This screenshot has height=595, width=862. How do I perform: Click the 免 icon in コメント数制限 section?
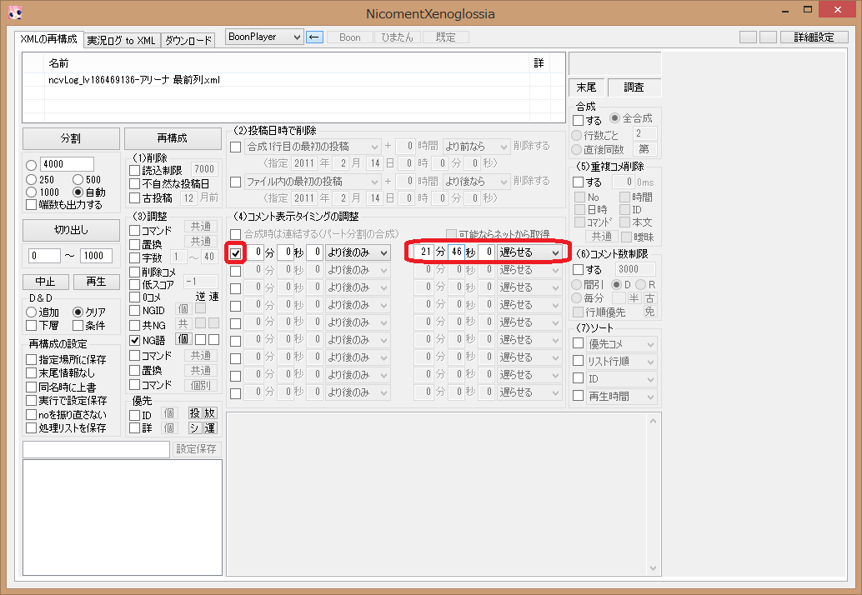pos(649,310)
